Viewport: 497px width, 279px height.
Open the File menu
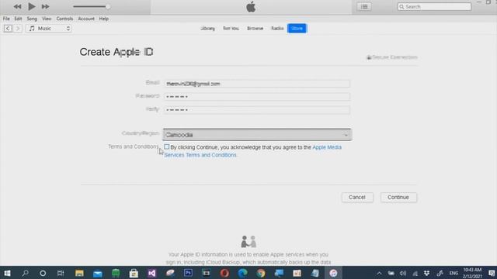click(x=6, y=19)
